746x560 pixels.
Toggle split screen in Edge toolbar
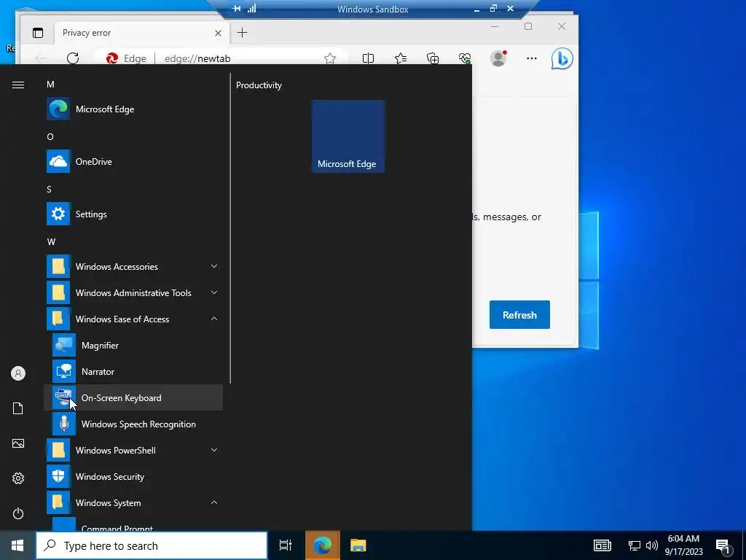tap(368, 58)
